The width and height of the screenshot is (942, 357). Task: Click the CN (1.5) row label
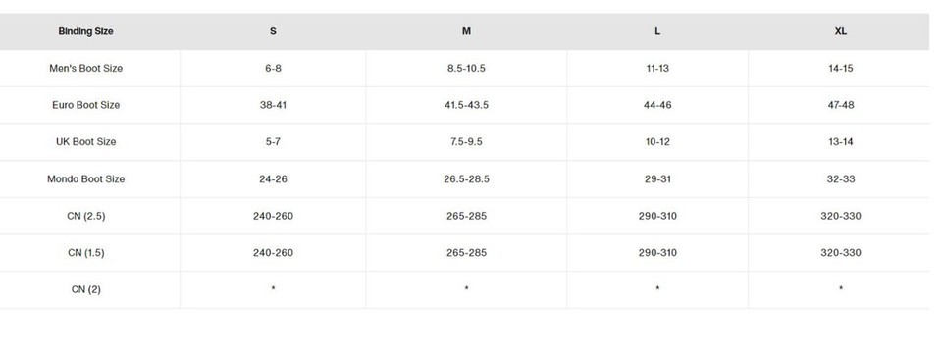click(86, 253)
